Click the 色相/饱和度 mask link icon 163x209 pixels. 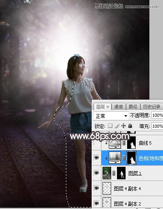(124, 158)
